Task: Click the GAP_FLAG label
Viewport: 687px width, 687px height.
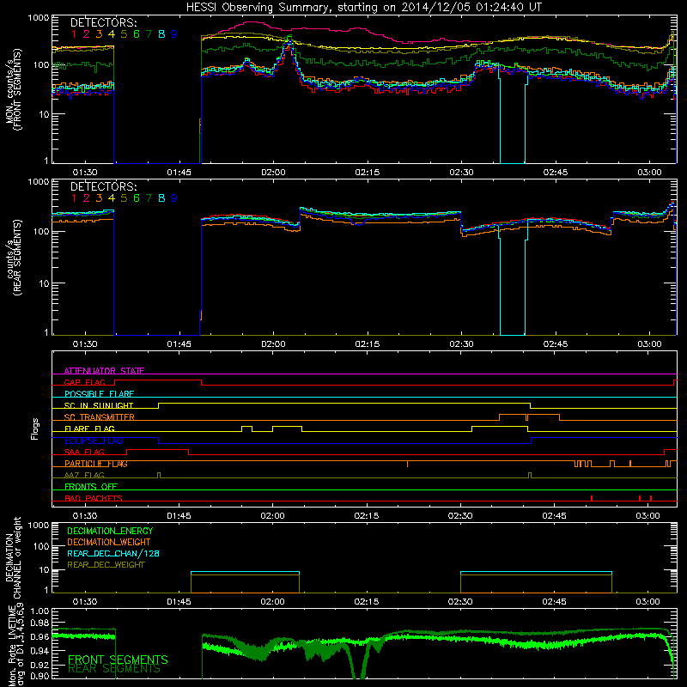Action: pos(84,382)
